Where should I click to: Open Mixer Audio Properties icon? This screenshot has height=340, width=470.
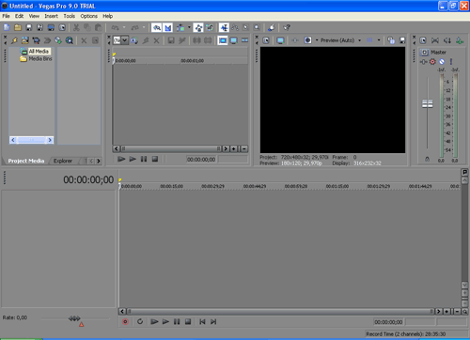(423, 40)
